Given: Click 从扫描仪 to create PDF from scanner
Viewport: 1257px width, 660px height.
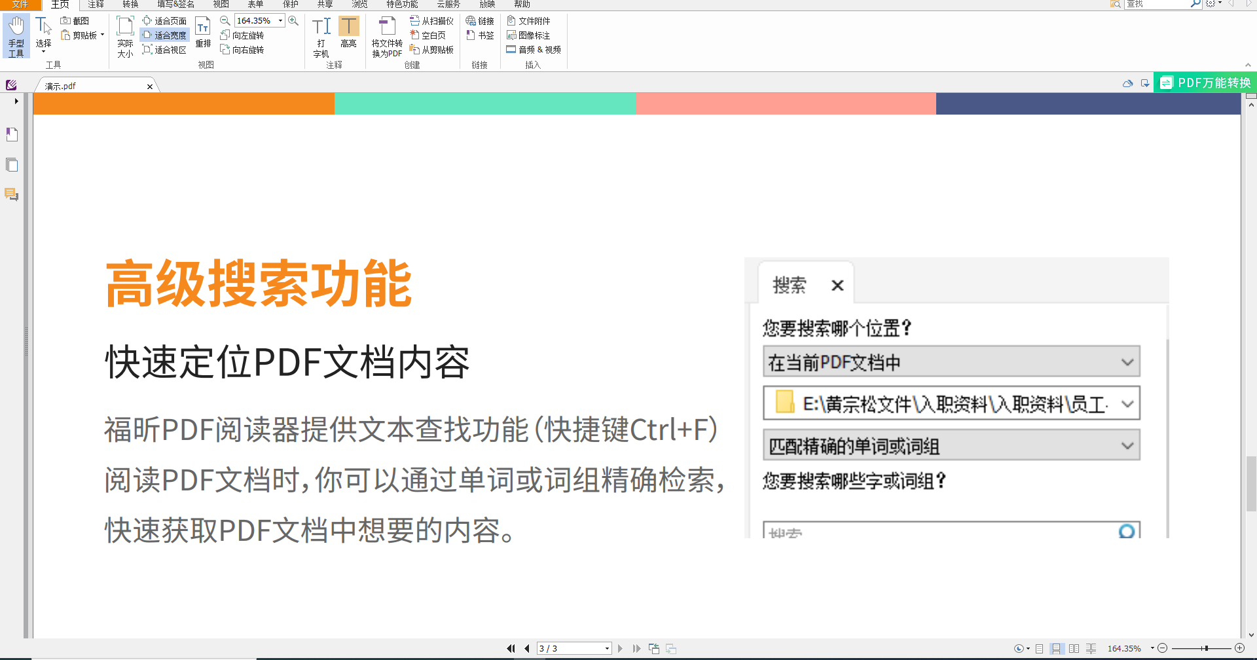Looking at the screenshot, I should pyautogui.click(x=432, y=20).
